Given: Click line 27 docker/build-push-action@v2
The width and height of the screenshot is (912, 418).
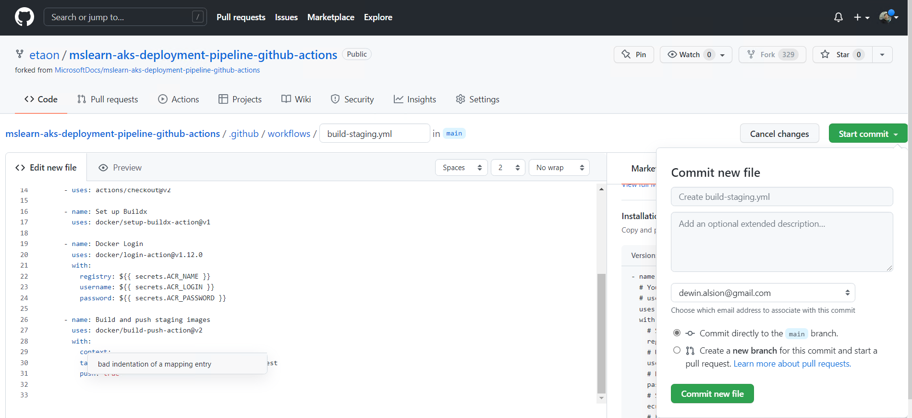Looking at the screenshot, I should tap(137, 330).
